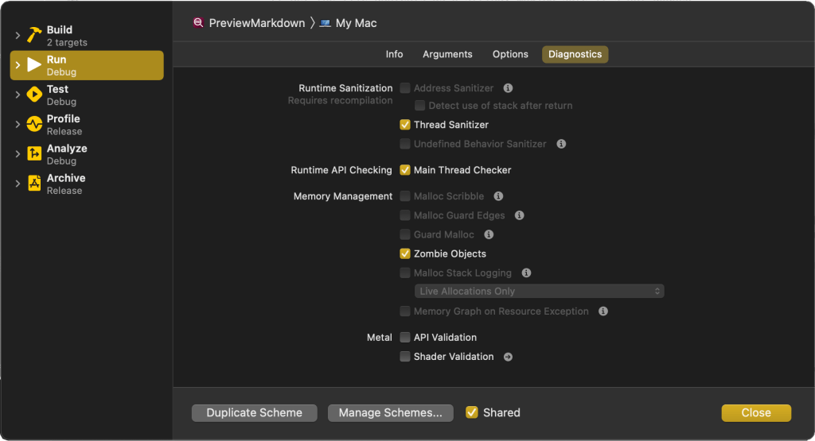Viewport: 815px width, 441px height.
Task: Enable Metal API Validation checkbox
Action: click(405, 338)
